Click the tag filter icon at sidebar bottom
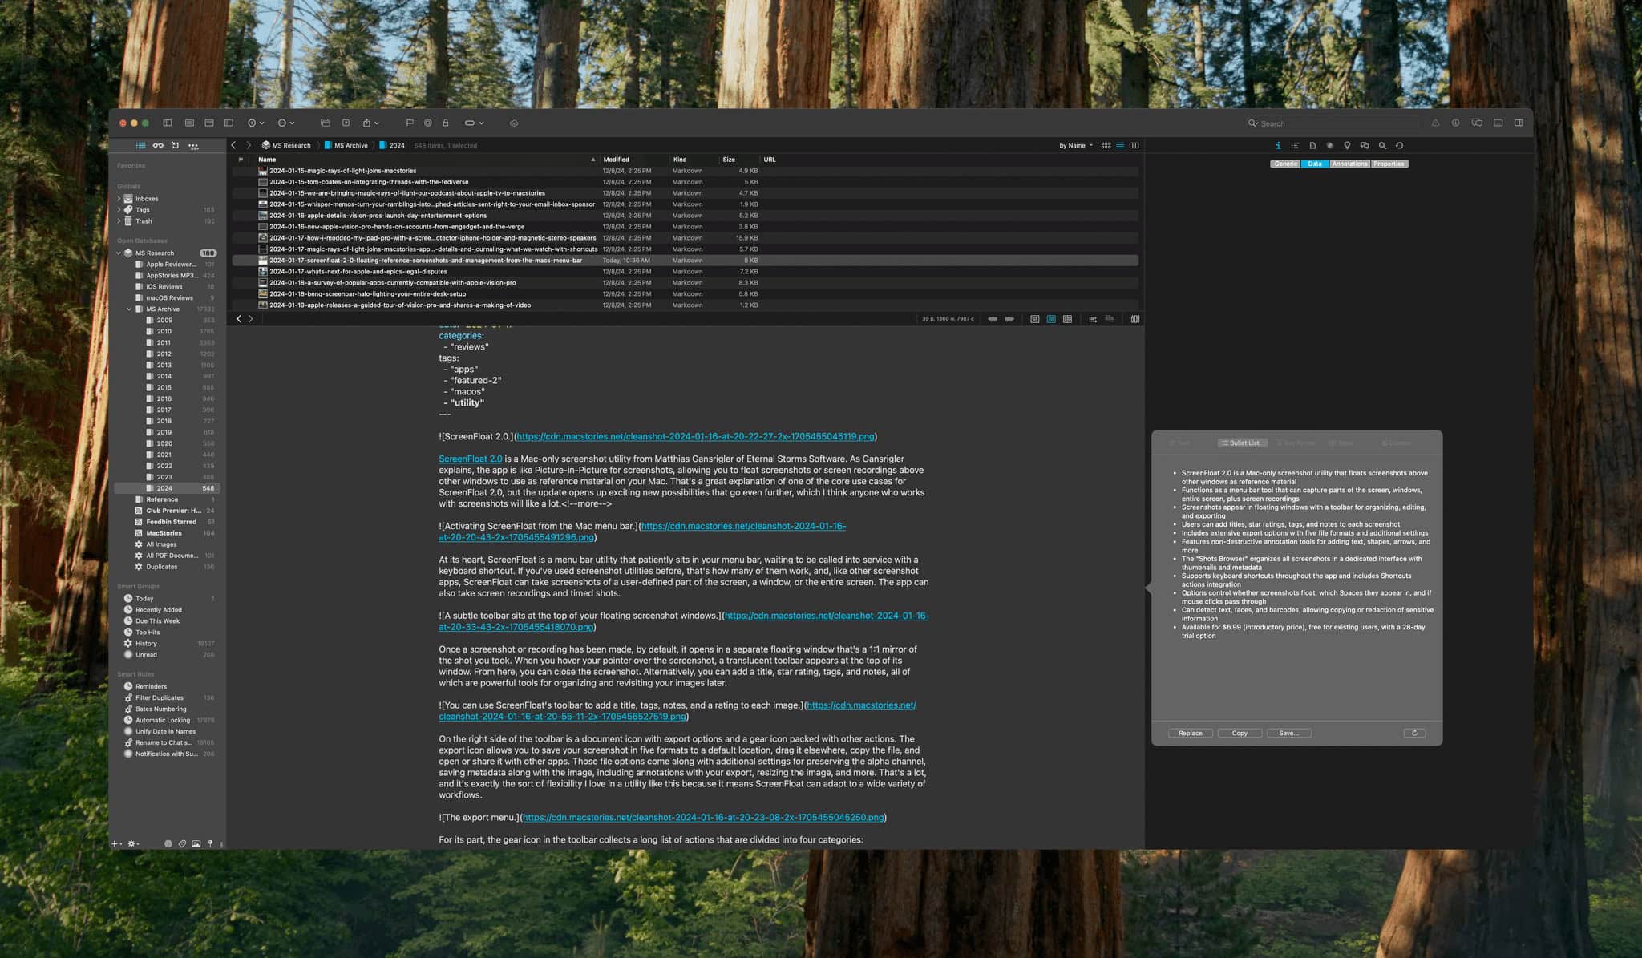 tap(182, 843)
